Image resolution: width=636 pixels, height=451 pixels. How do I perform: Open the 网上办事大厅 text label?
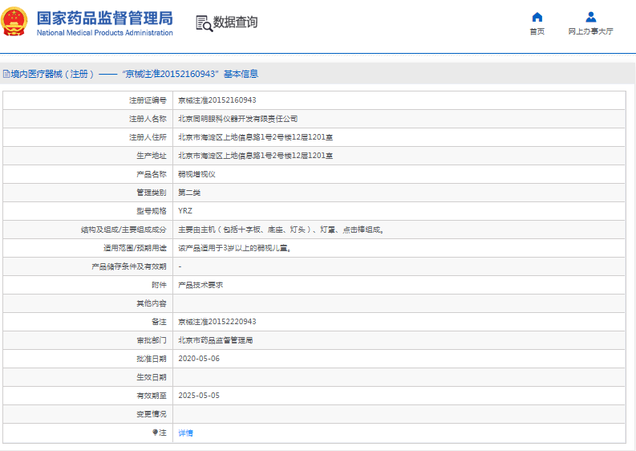[x=590, y=32]
